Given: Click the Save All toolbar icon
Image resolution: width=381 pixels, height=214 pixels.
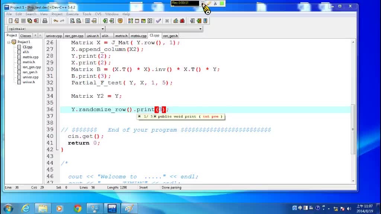Looking at the screenshot, I should [30, 21].
